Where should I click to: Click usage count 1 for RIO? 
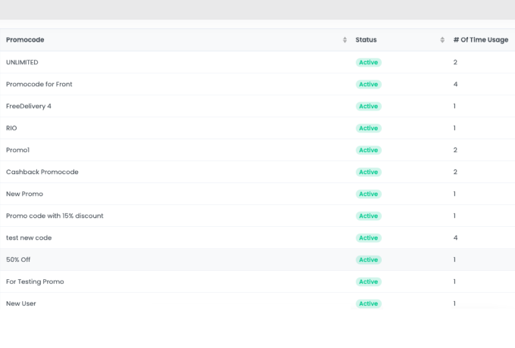[x=454, y=129]
